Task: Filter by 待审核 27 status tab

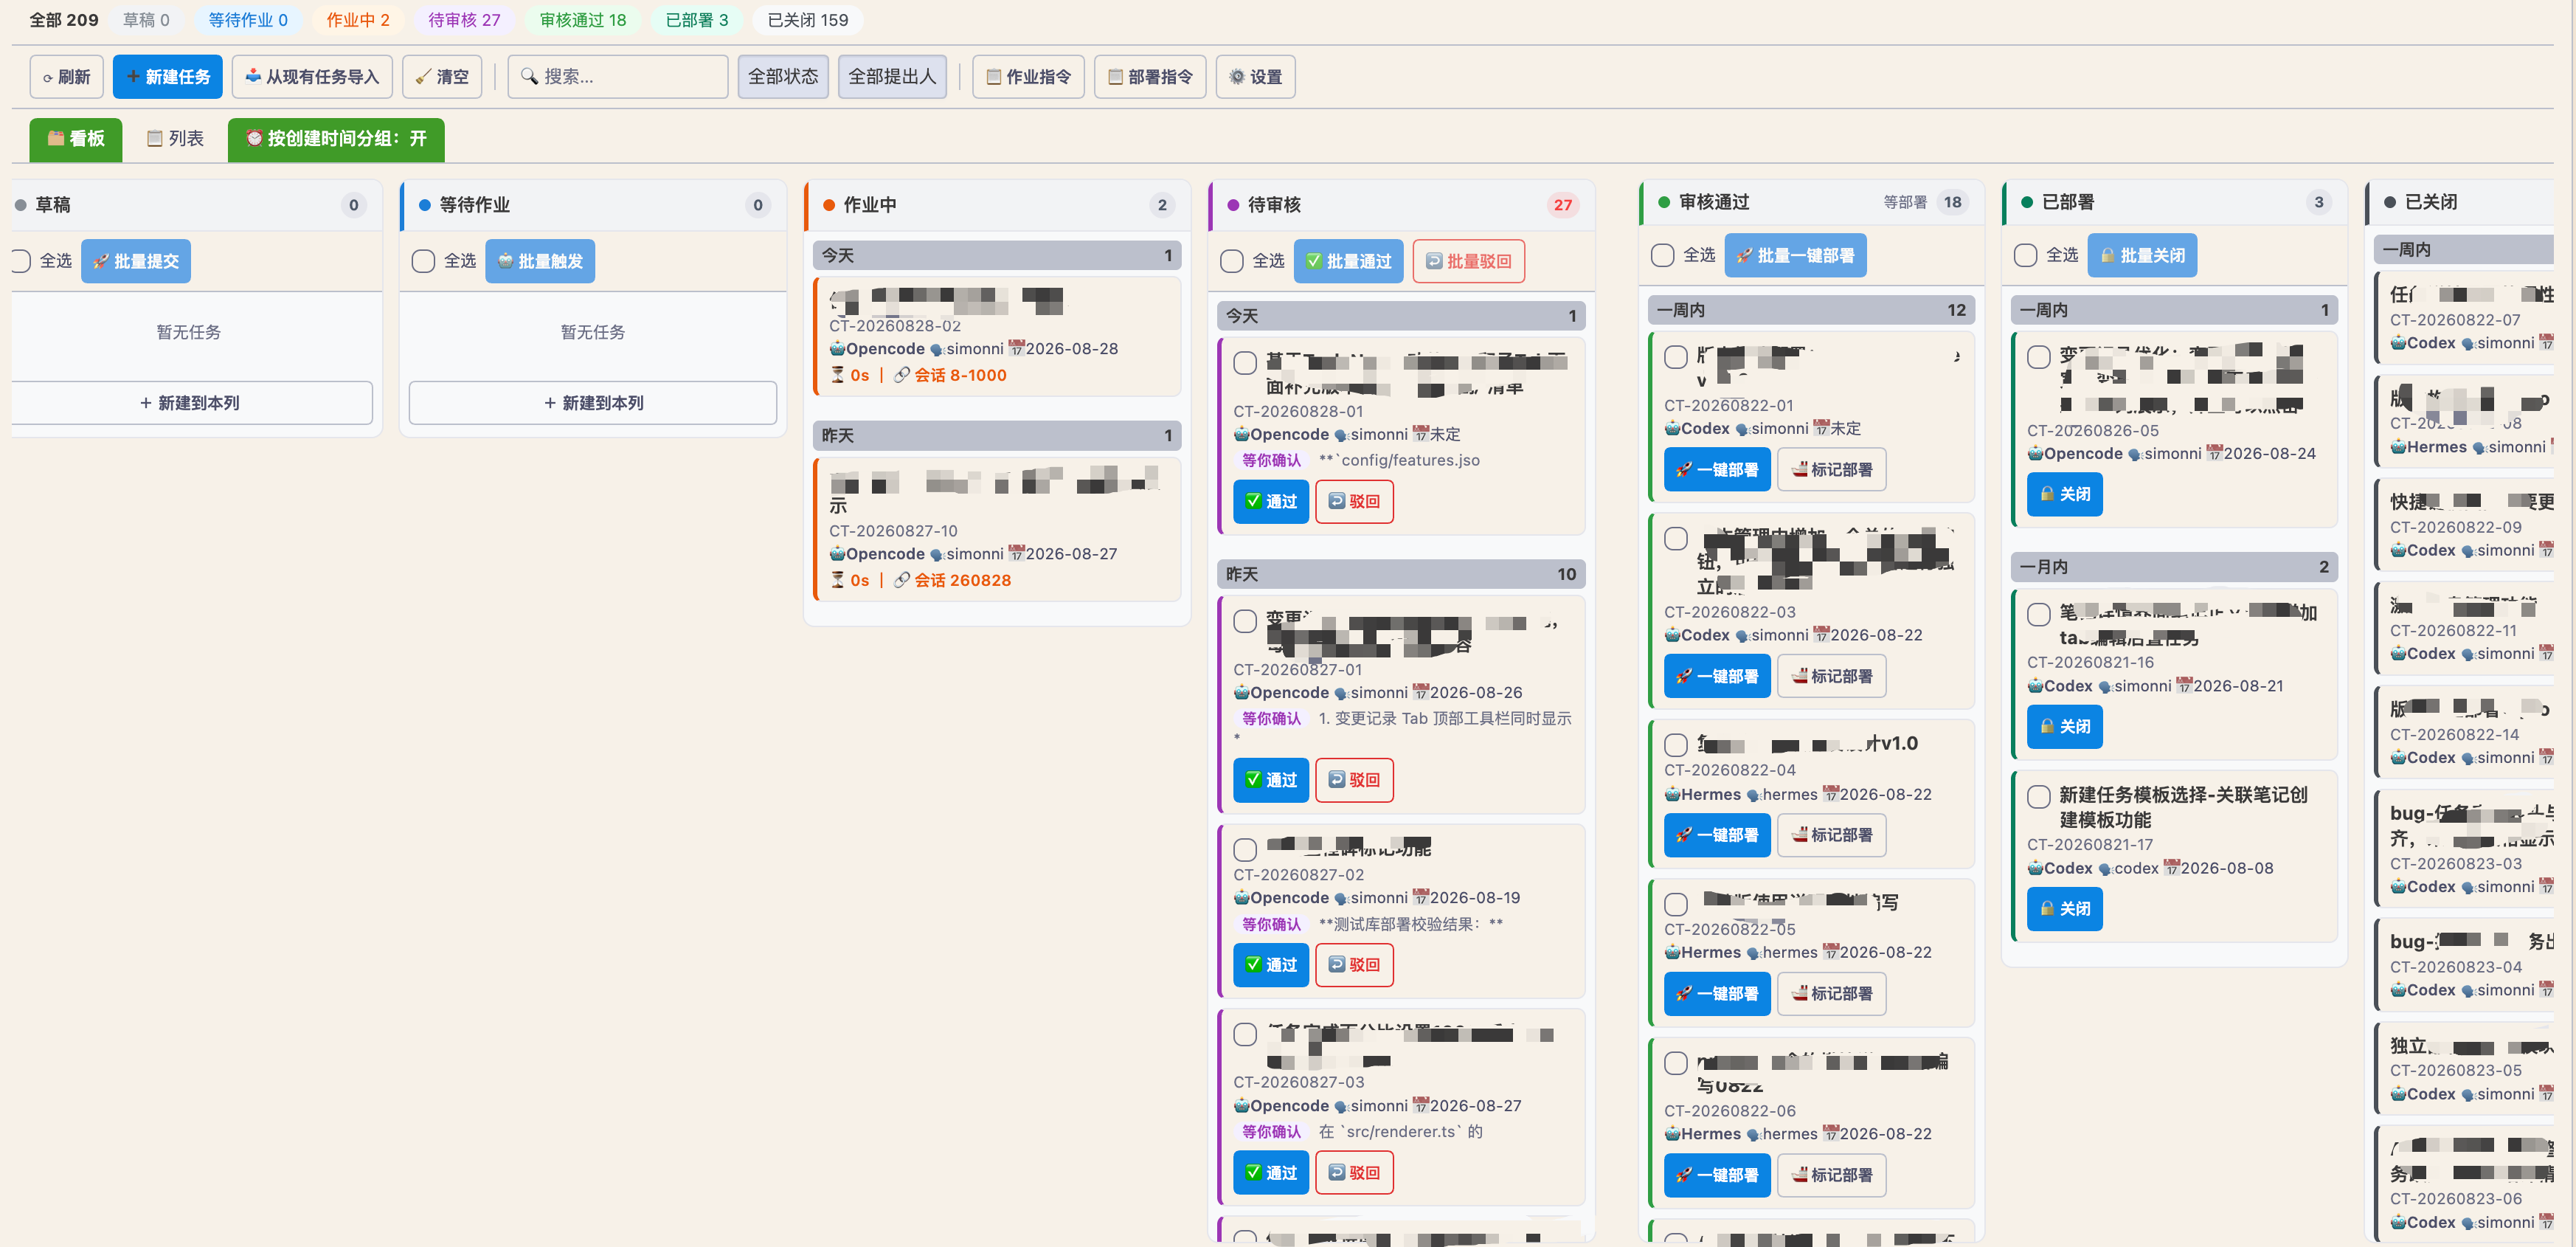Action: (x=464, y=20)
